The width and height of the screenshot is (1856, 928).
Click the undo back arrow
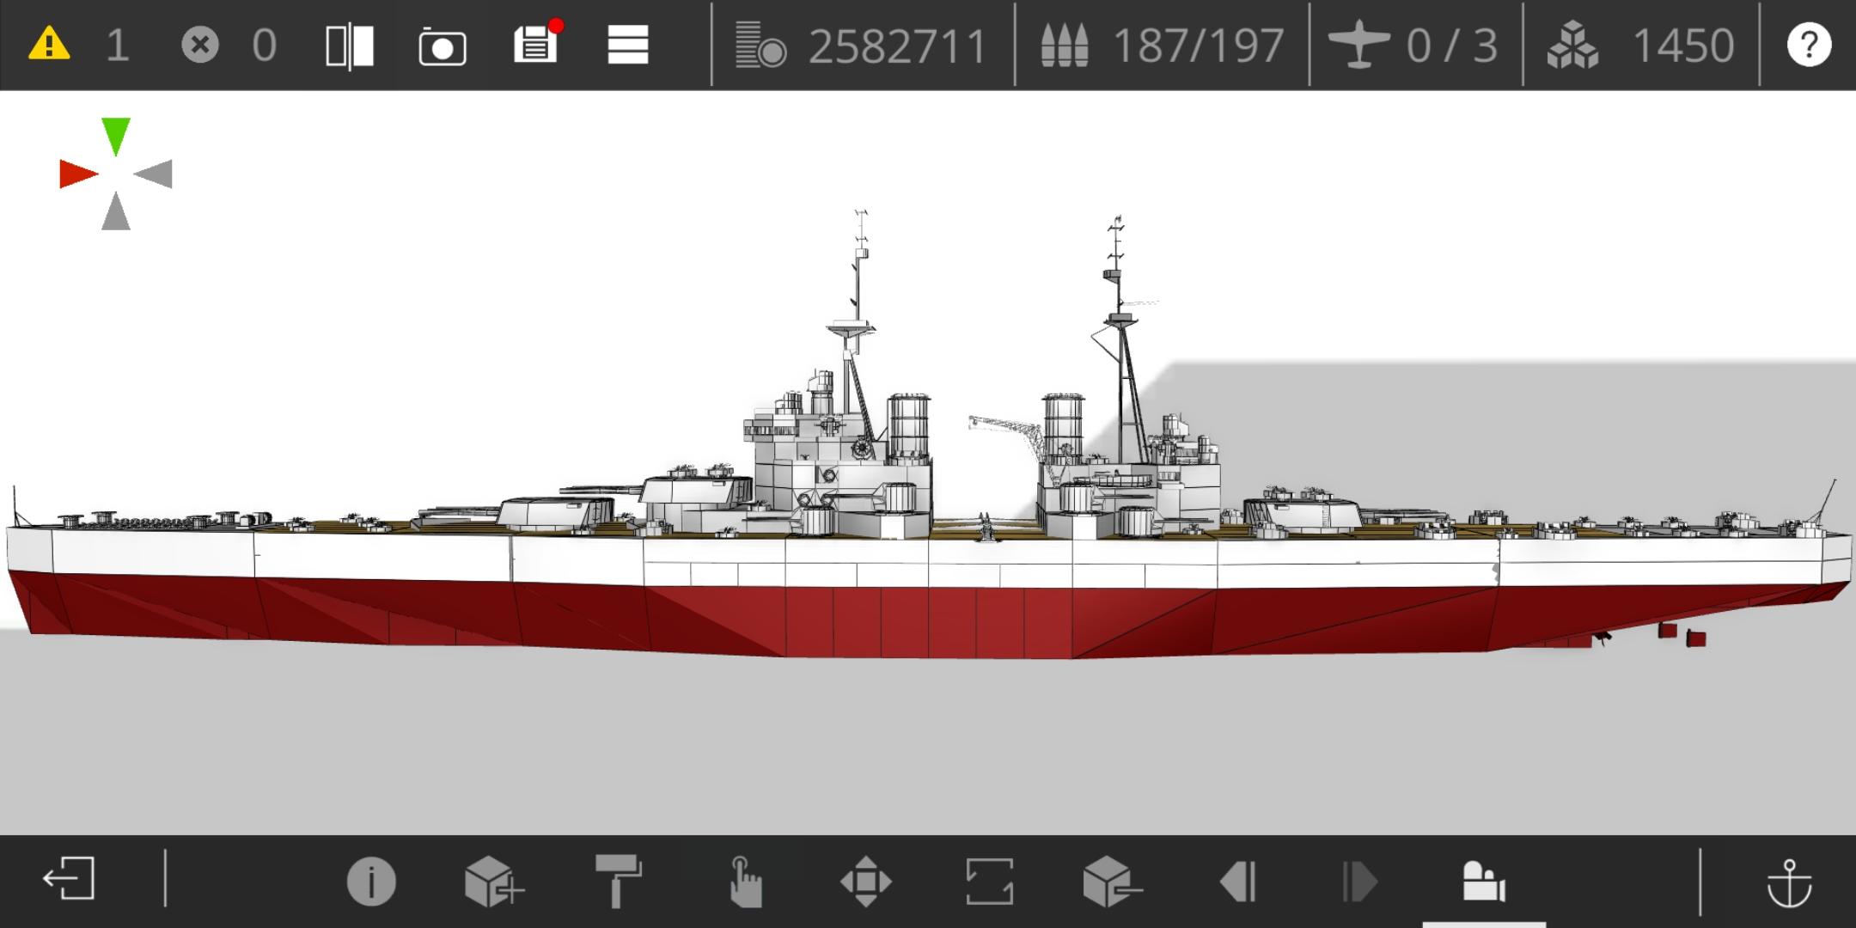pos(1238,882)
